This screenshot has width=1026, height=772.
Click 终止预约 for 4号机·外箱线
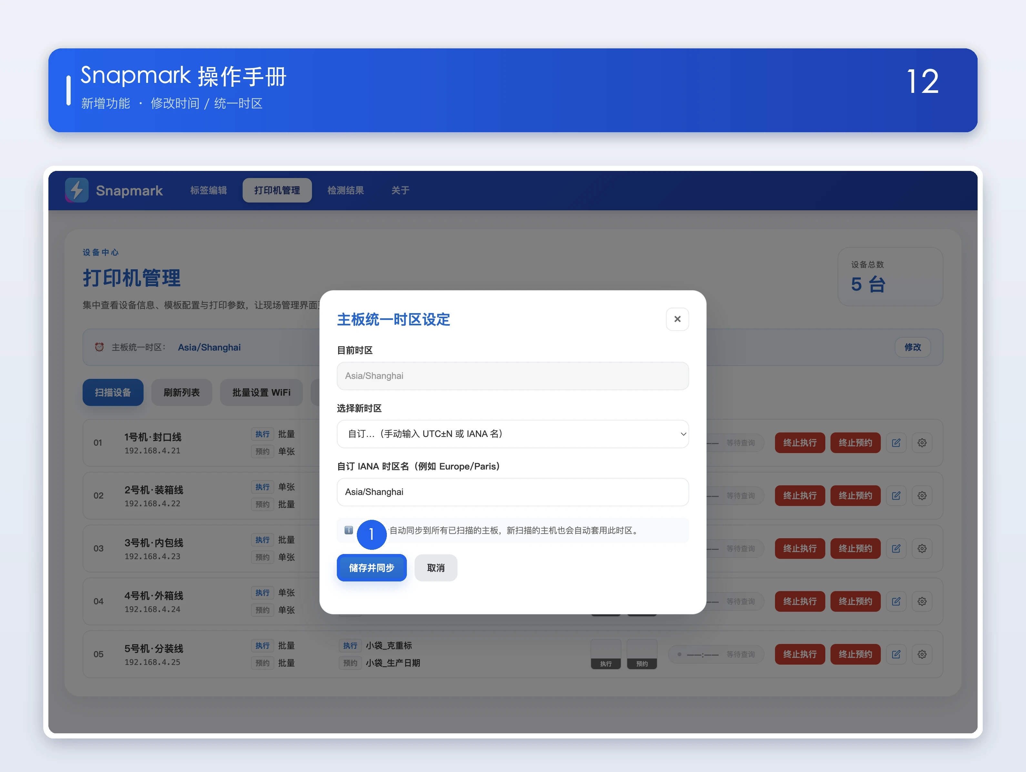click(x=855, y=601)
